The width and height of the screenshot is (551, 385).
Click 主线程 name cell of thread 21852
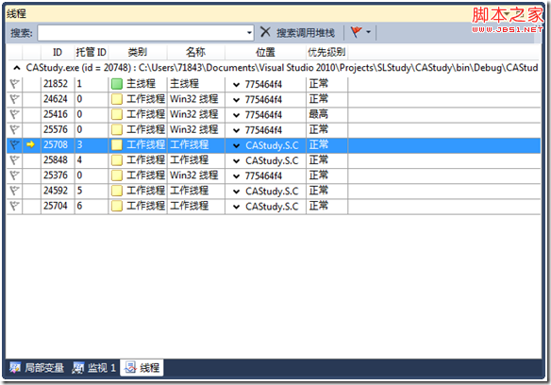click(185, 84)
